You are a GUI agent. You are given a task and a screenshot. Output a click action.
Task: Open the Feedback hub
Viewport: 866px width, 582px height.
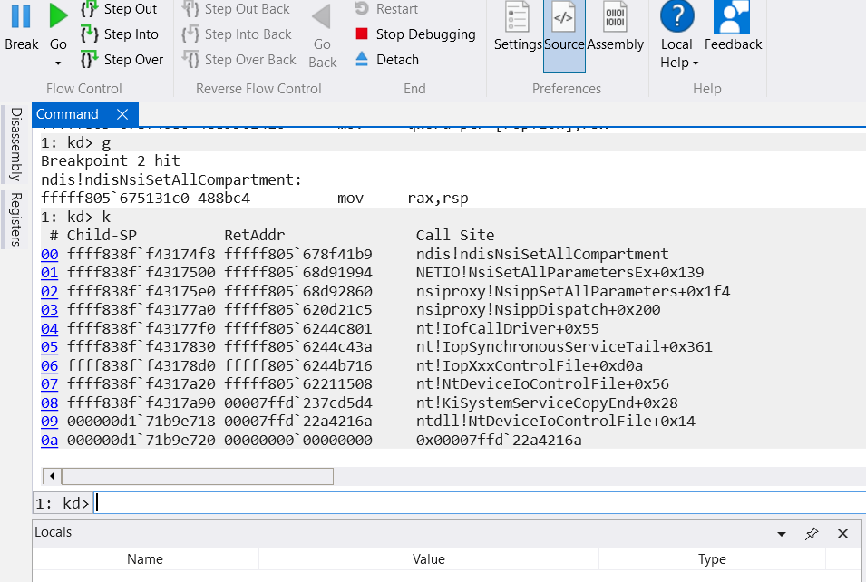pyautogui.click(x=731, y=27)
